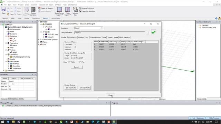Click the ellipsis button beside Design Variation

(147, 33)
